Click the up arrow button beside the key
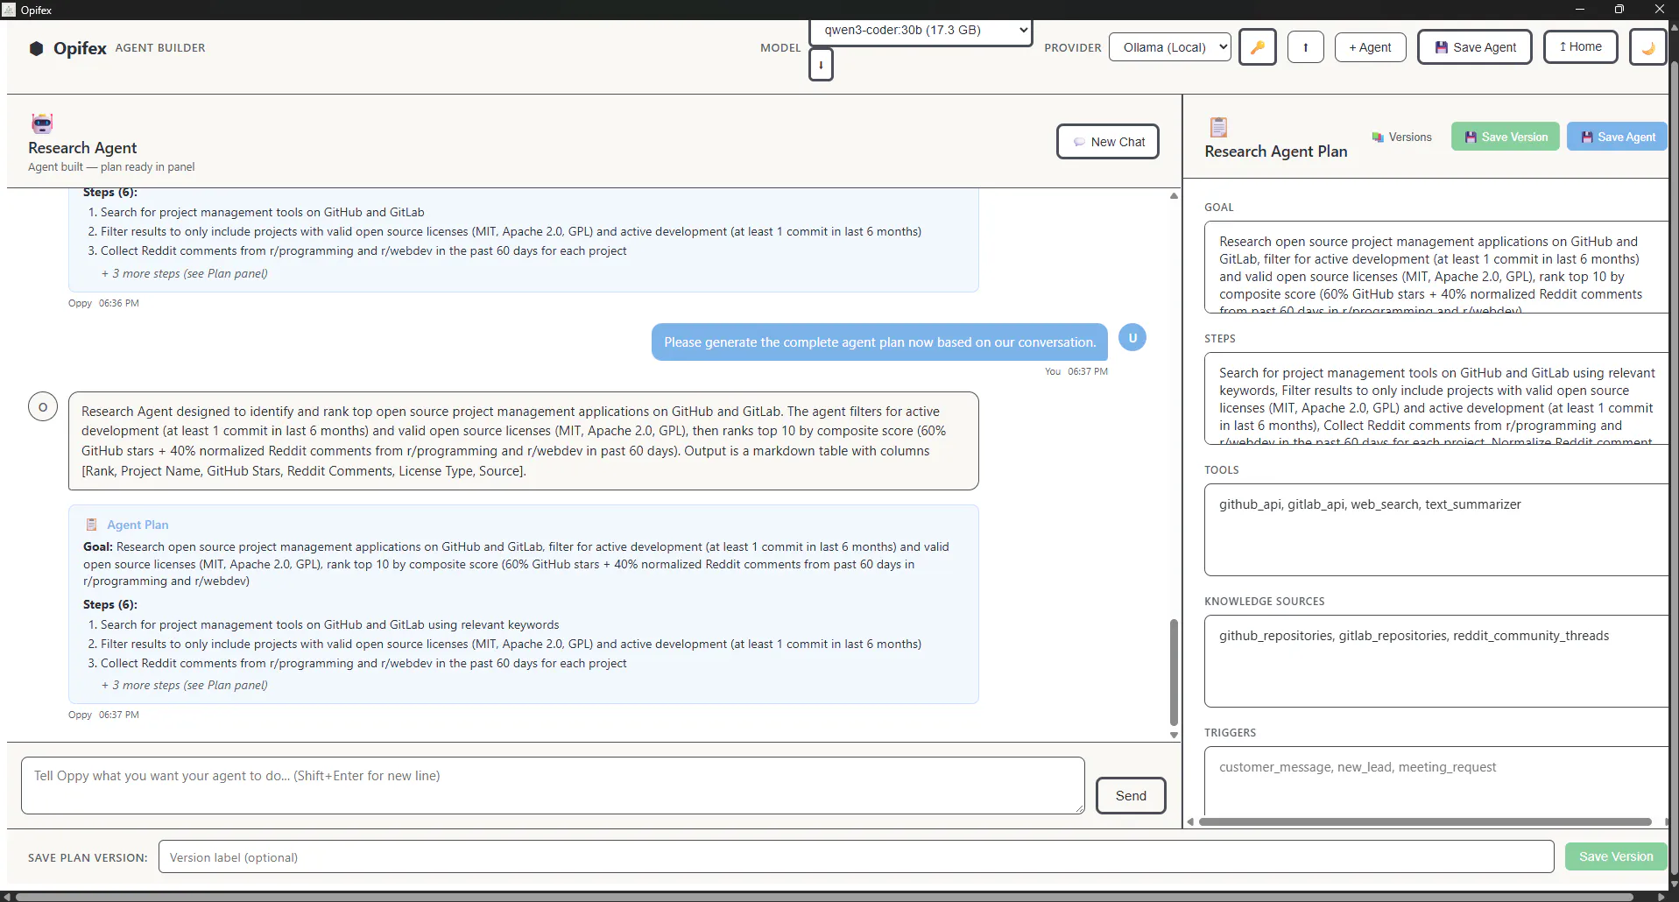 click(1305, 47)
